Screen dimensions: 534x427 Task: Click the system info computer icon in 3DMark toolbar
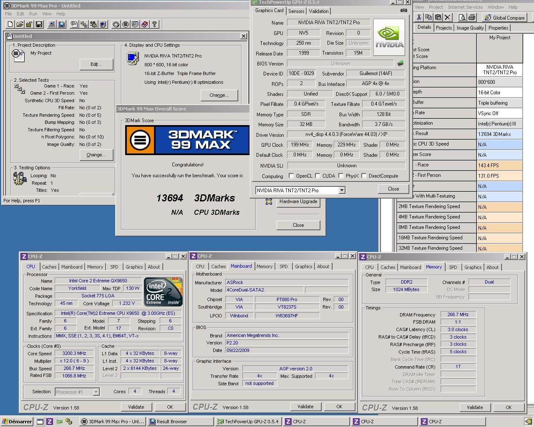click(x=52, y=25)
